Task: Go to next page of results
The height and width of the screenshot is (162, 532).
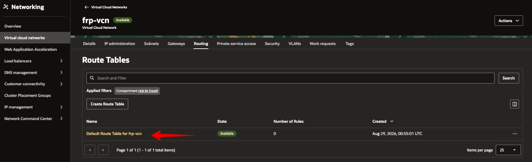Action: 103,150
